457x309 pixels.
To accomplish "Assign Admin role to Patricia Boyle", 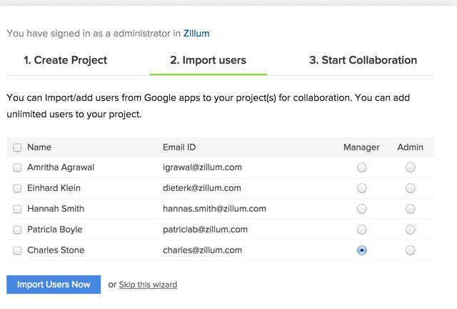I will (x=410, y=230).
